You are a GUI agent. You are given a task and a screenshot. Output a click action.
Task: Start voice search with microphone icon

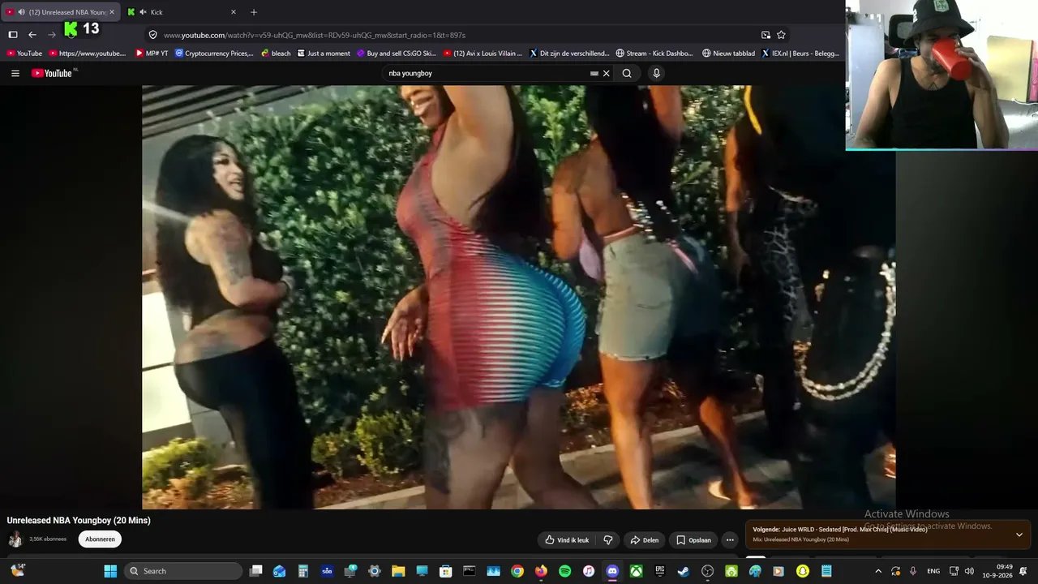coord(656,73)
